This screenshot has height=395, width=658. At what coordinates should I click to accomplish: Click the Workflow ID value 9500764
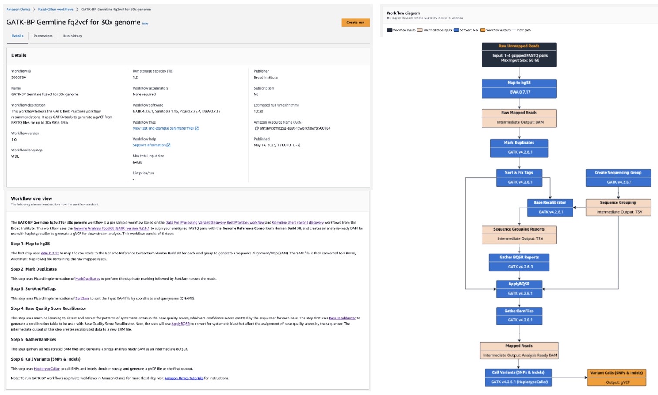point(19,77)
